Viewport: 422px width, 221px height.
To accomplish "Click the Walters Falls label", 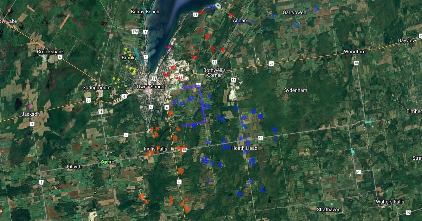I will tap(390, 202).
